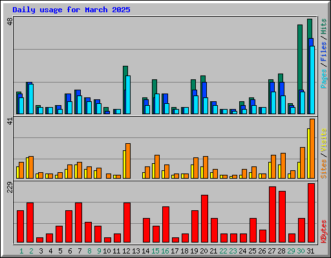This screenshot has height=258, width=331.
Task: Click the red KBytes bar for day 2
Action: pyautogui.click(x=30, y=223)
